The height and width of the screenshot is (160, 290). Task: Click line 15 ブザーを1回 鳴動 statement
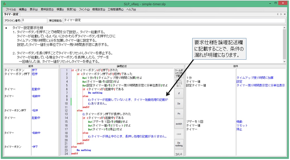(108, 122)
